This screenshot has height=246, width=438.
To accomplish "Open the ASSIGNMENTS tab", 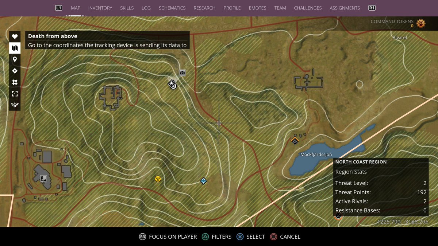I will (x=345, y=8).
